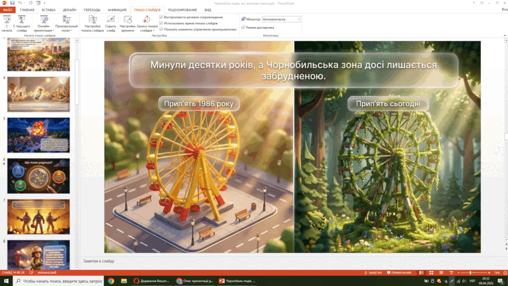Click Windows taskbar search box

click(59, 281)
